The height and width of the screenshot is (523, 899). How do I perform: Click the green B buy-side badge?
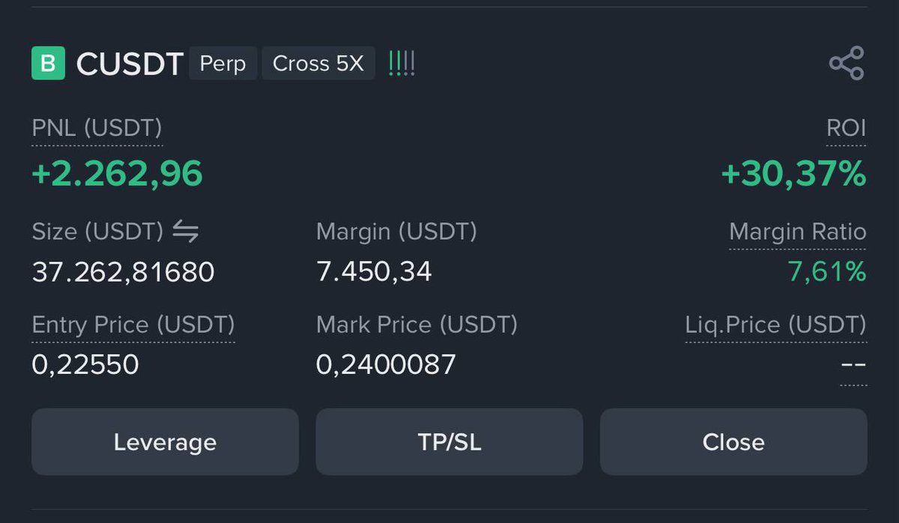48,64
